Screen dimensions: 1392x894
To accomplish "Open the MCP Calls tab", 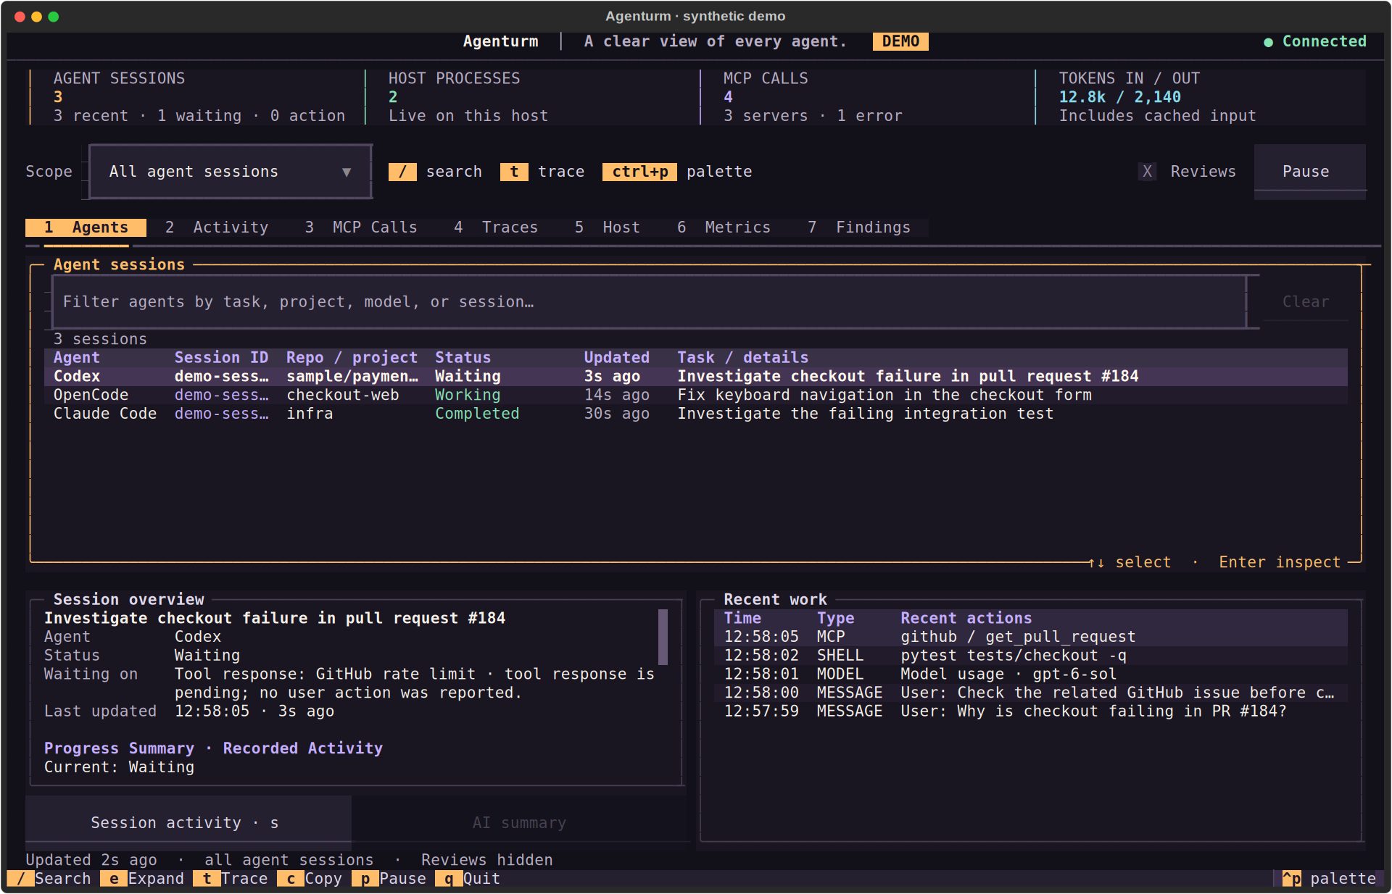I will pos(360,227).
